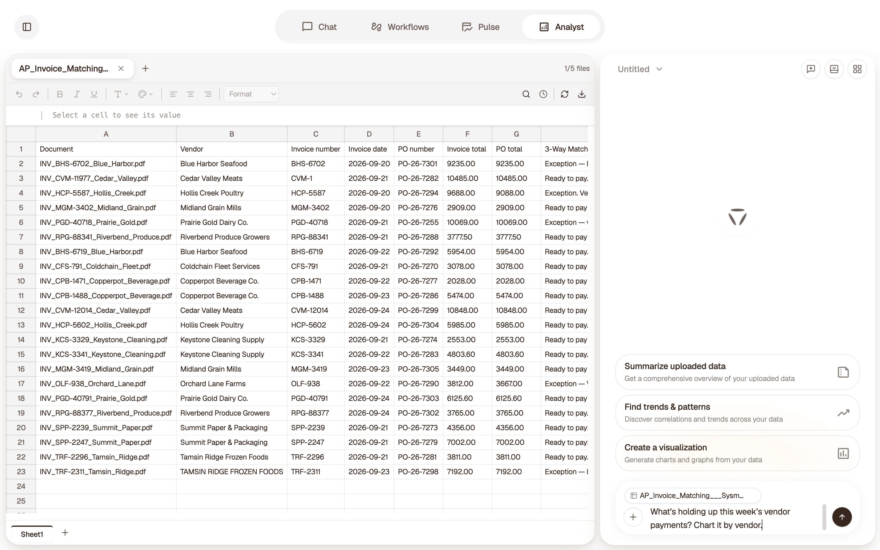880x550 pixels.
Task: Select row 12 header
Action: (x=21, y=310)
